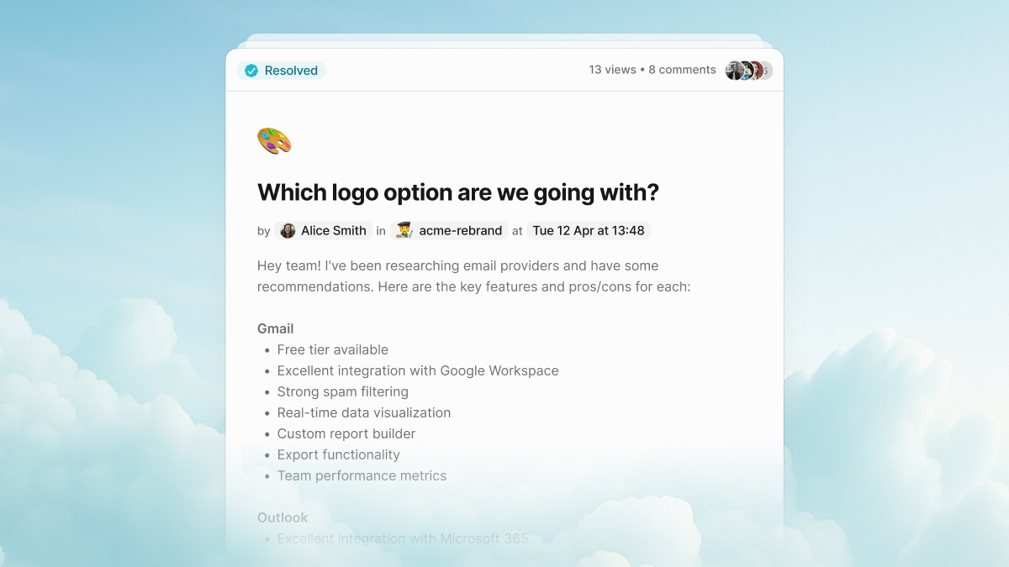Click the 'Custom report builder' bullet item
Image resolution: width=1009 pixels, height=567 pixels.
[x=346, y=433]
